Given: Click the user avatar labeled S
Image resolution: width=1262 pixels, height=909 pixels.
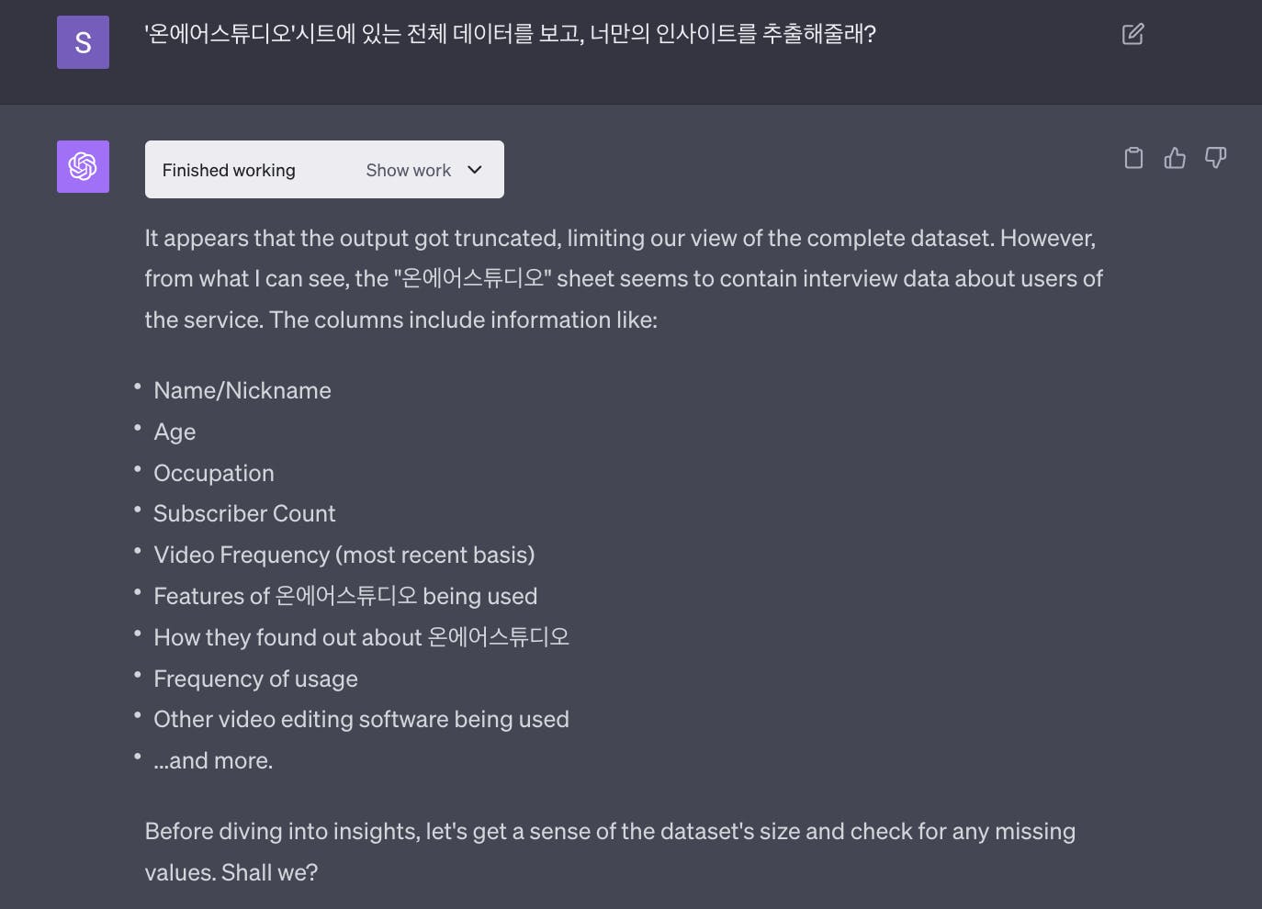Looking at the screenshot, I should click(x=83, y=42).
